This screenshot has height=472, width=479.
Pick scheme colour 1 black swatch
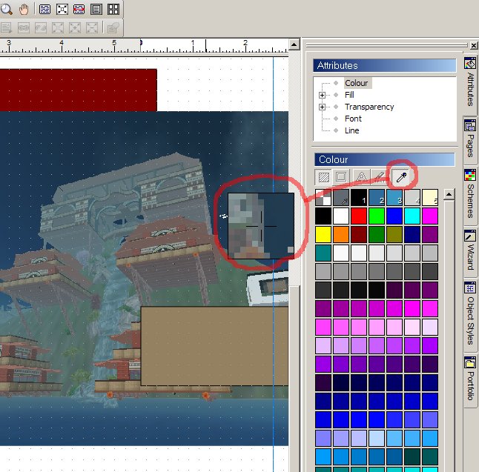[359, 197]
